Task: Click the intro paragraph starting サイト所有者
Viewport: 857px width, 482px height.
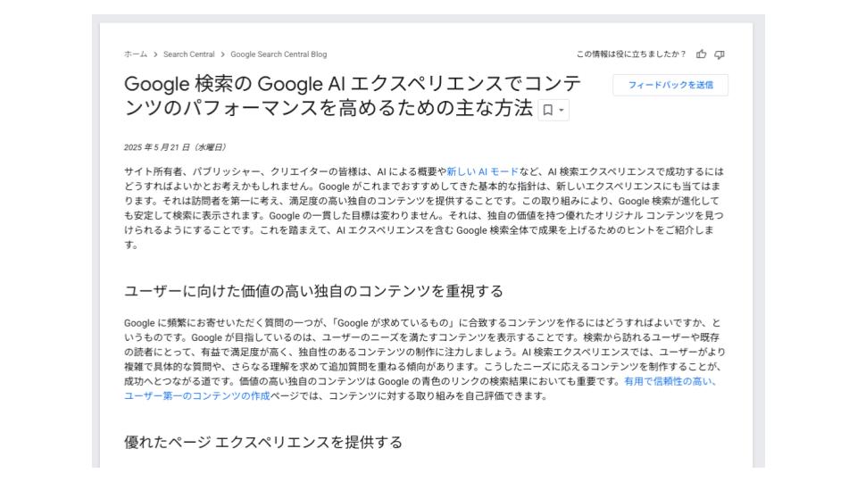Action: coord(424,208)
